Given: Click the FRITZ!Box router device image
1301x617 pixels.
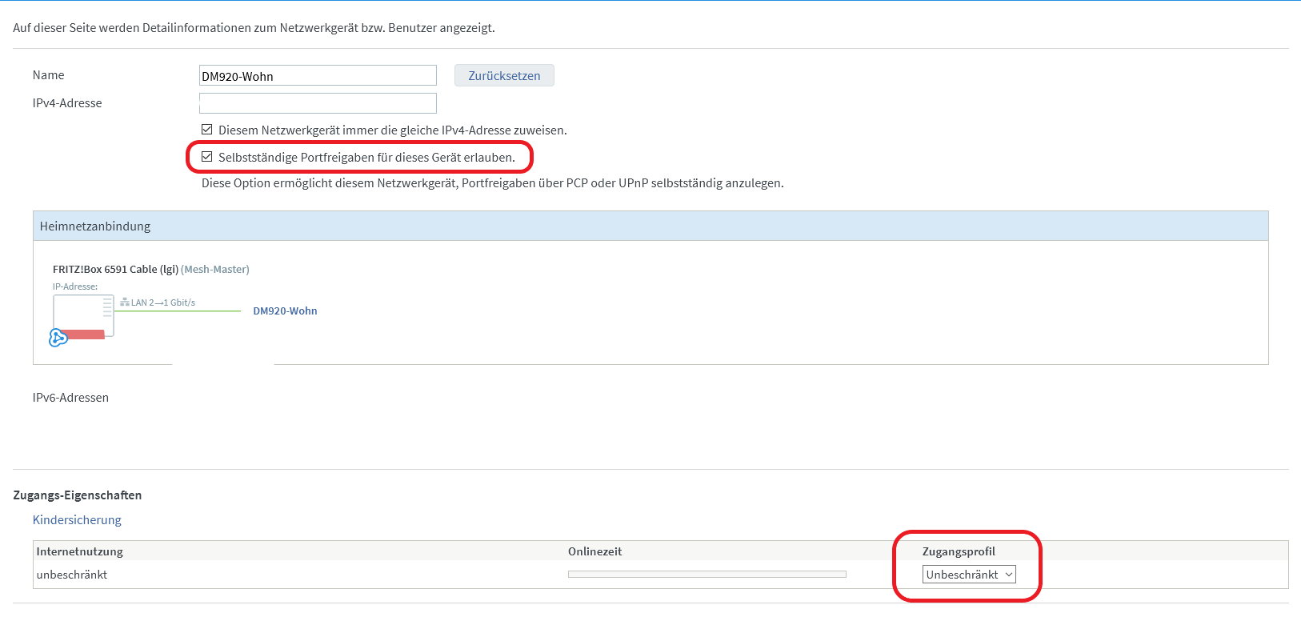Looking at the screenshot, I should [83, 315].
